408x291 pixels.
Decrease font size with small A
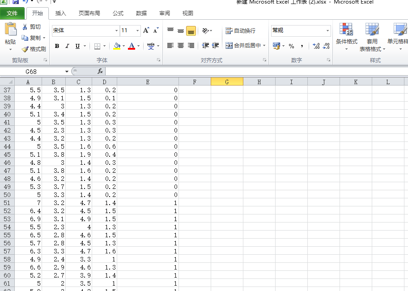156,30
